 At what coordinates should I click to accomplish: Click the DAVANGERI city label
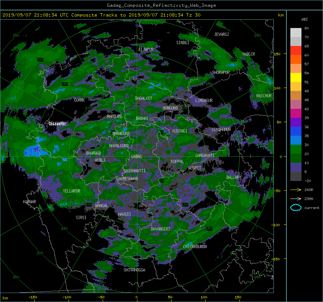pyautogui.click(x=160, y=229)
